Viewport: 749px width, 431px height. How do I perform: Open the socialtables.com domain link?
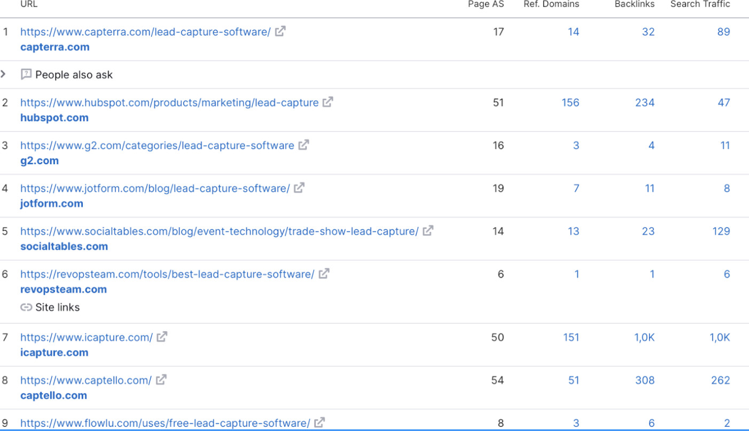click(x=64, y=246)
